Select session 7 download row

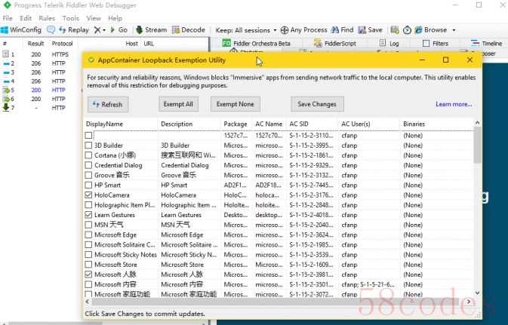click(x=42, y=108)
